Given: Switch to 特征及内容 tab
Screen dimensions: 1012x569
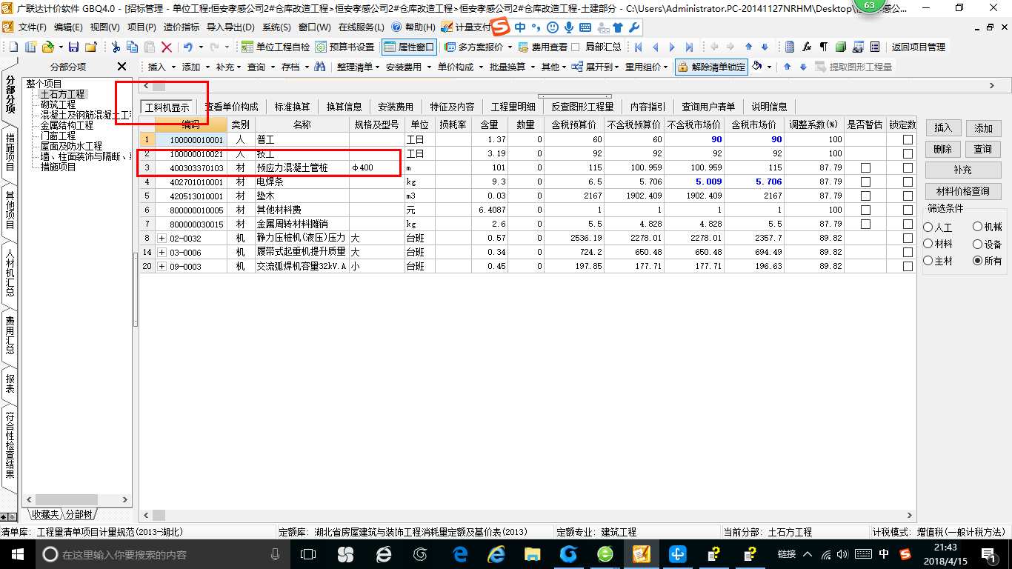Looking at the screenshot, I should (x=452, y=107).
